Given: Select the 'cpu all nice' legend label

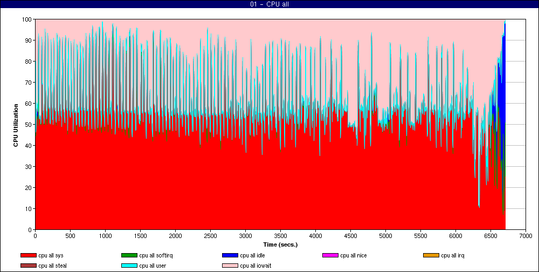Looking at the screenshot, I should (354, 255).
